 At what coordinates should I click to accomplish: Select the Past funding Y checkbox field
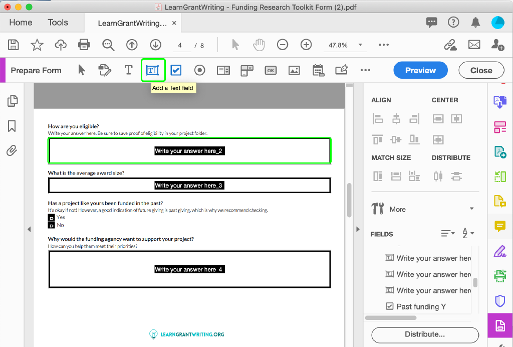pyautogui.click(x=421, y=306)
